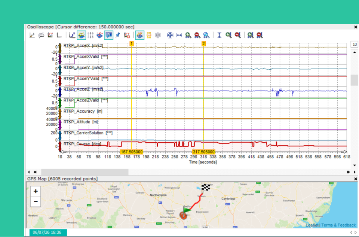Open the Terms & Feedback link
Screen dimensions: 359x237
[338, 225]
